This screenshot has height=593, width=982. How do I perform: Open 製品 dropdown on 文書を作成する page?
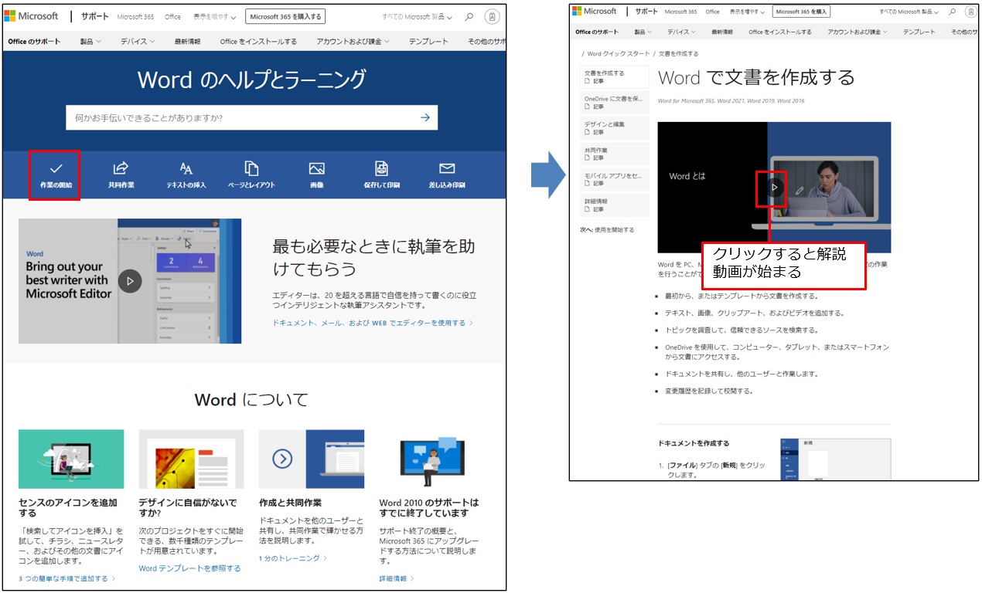(x=643, y=32)
